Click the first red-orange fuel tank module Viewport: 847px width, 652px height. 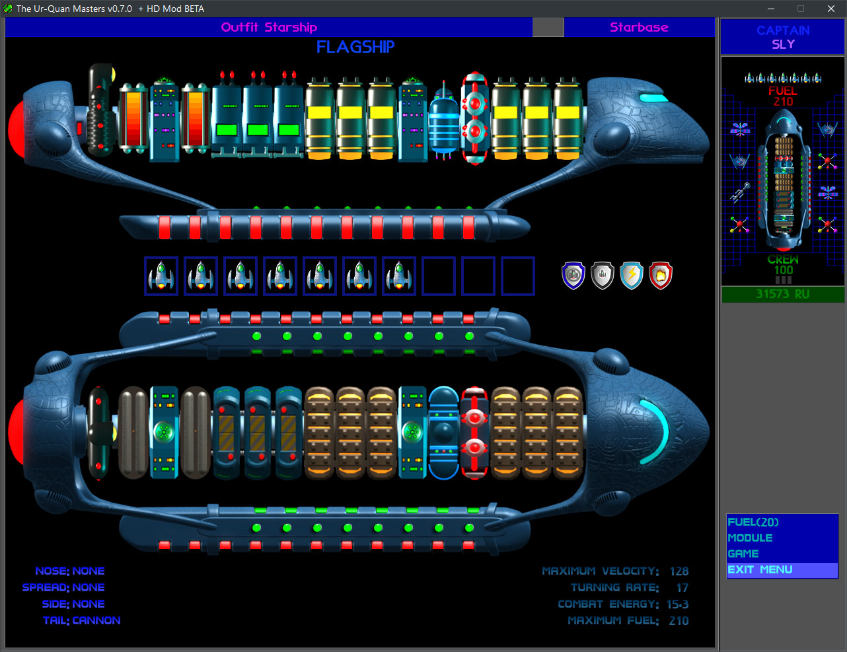(133, 119)
